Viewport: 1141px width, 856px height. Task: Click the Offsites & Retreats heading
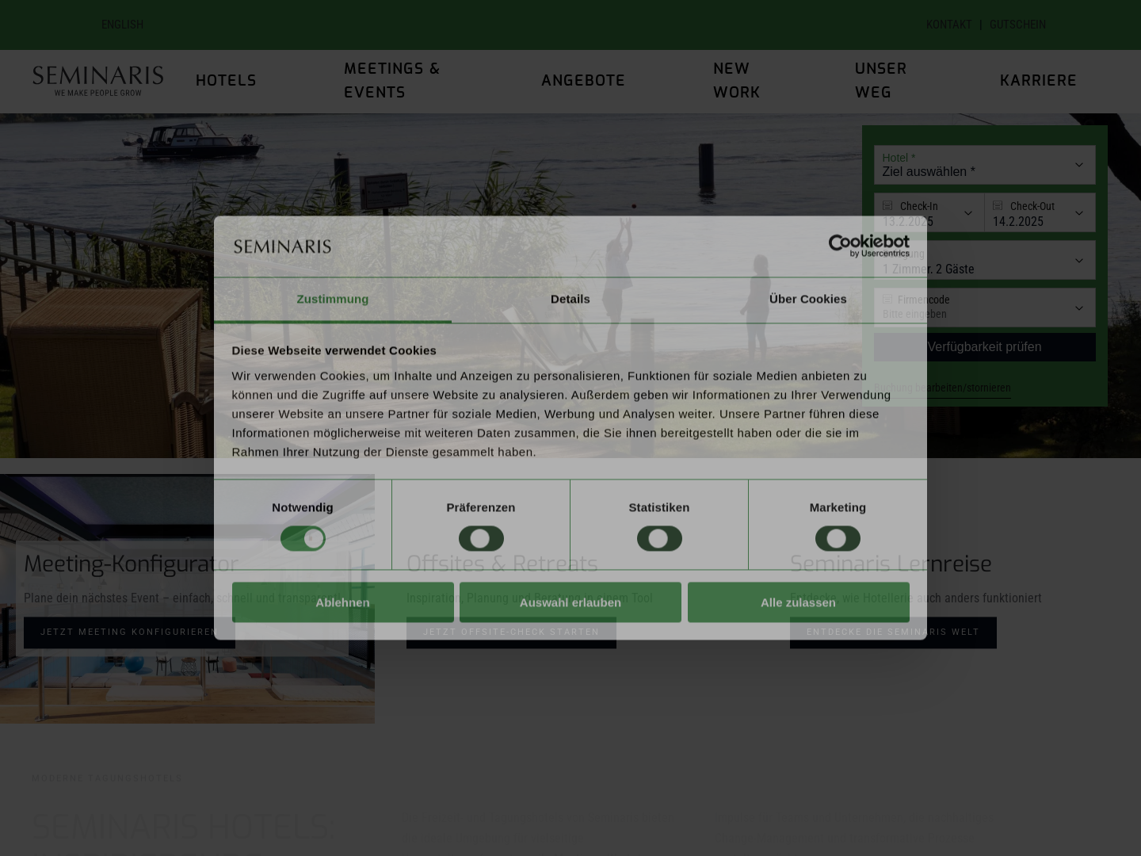(502, 564)
